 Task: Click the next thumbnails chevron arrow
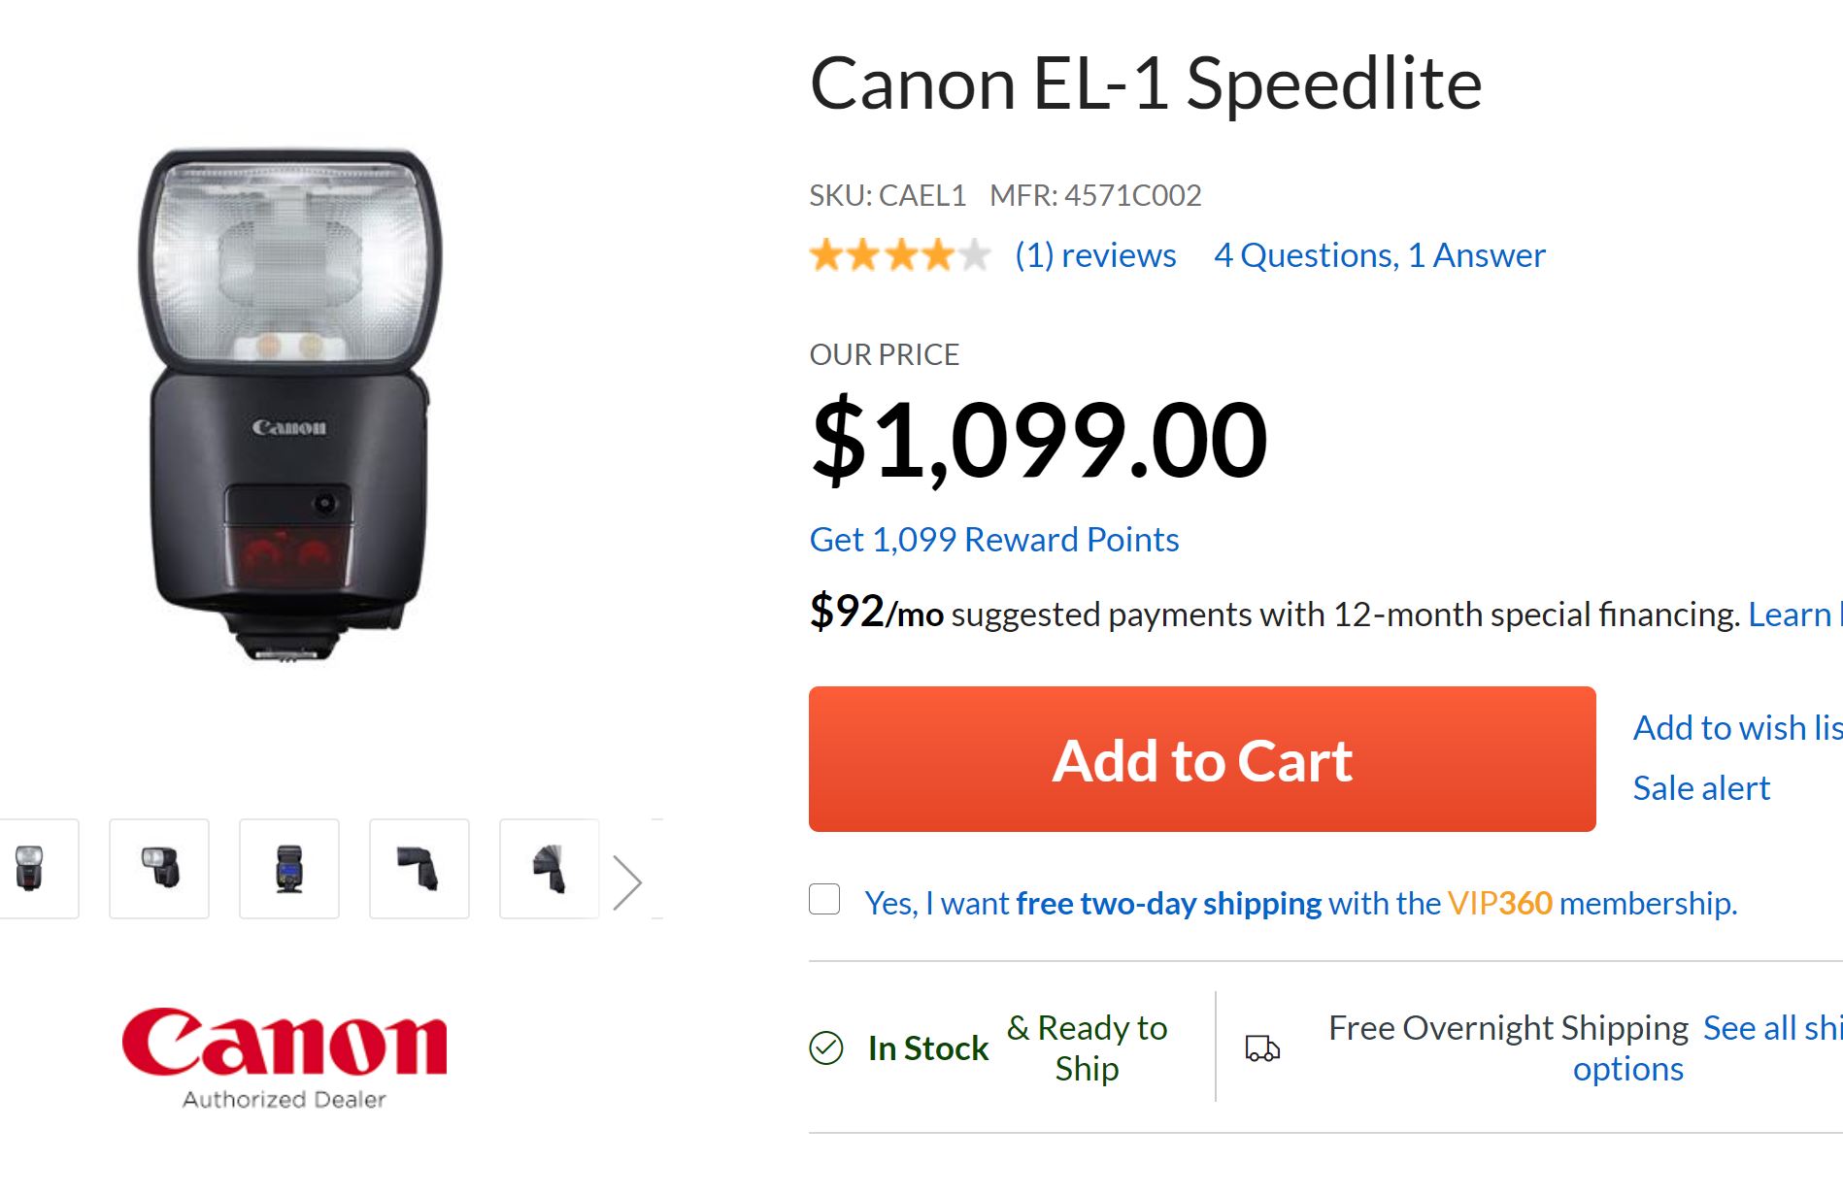[628, 882]
